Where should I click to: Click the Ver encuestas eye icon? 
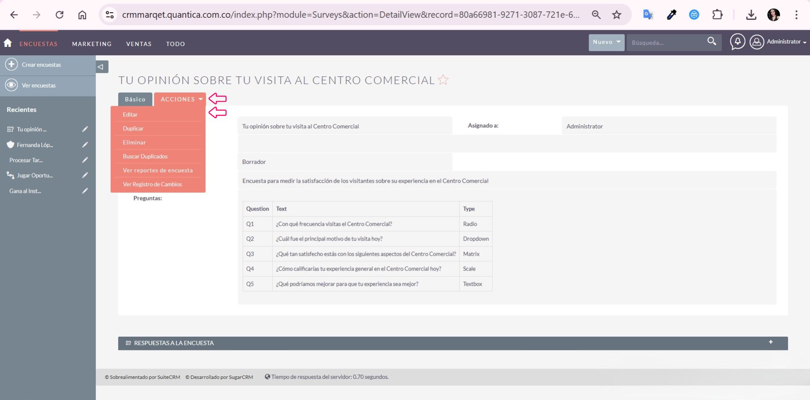click(11, 85)
